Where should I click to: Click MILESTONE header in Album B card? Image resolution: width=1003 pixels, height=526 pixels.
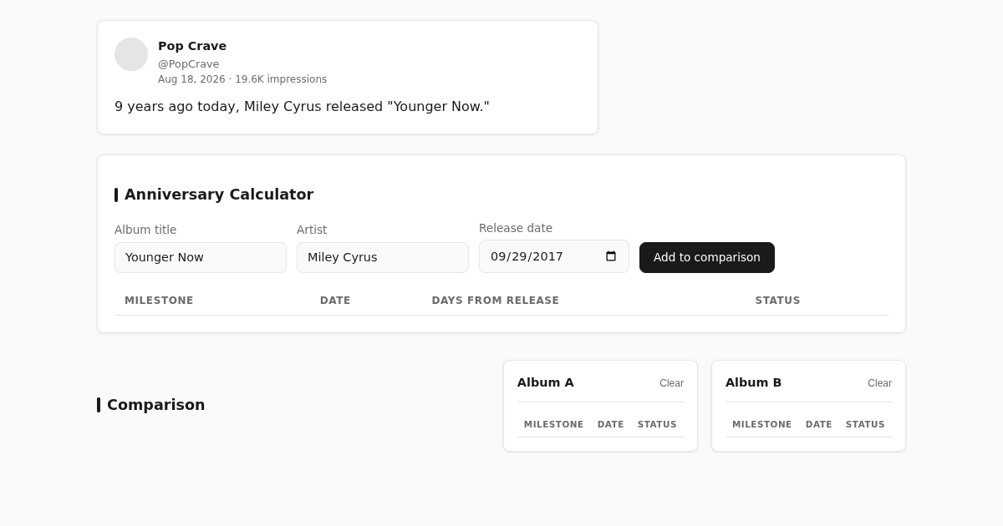762,425
